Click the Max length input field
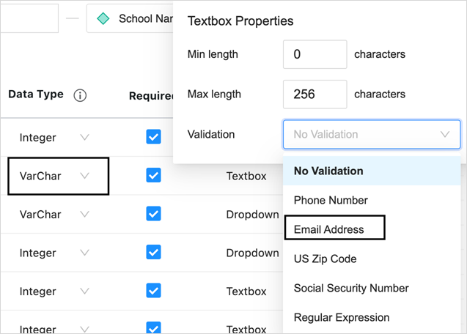Viewport: 467px width, 334px height. click(x=315, y=94)
